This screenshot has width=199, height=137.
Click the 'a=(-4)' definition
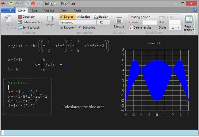click(x=15, y=60)
